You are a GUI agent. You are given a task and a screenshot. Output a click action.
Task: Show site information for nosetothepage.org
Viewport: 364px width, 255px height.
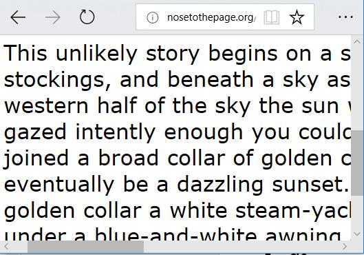coord(153,17)
